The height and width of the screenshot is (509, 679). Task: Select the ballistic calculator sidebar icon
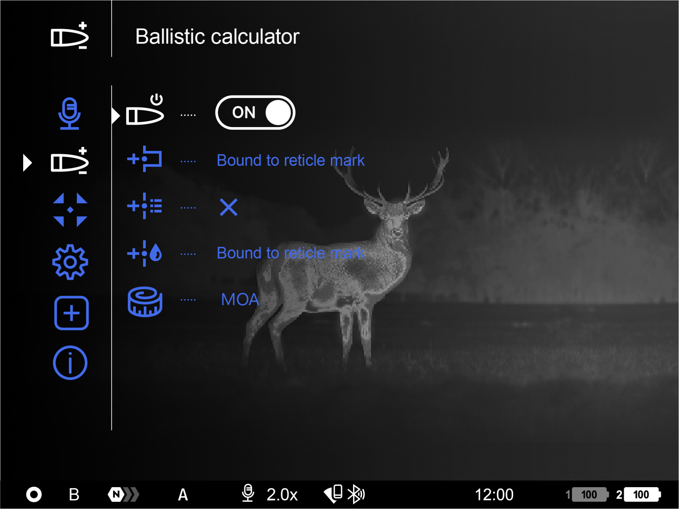point(70,161)
